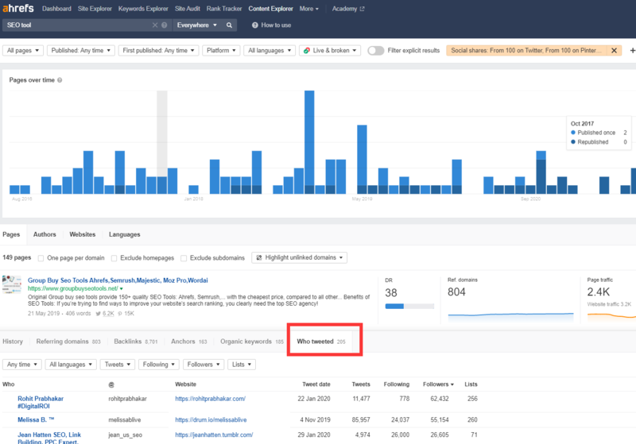Go to Keywords Explorer

coord(143,9)
